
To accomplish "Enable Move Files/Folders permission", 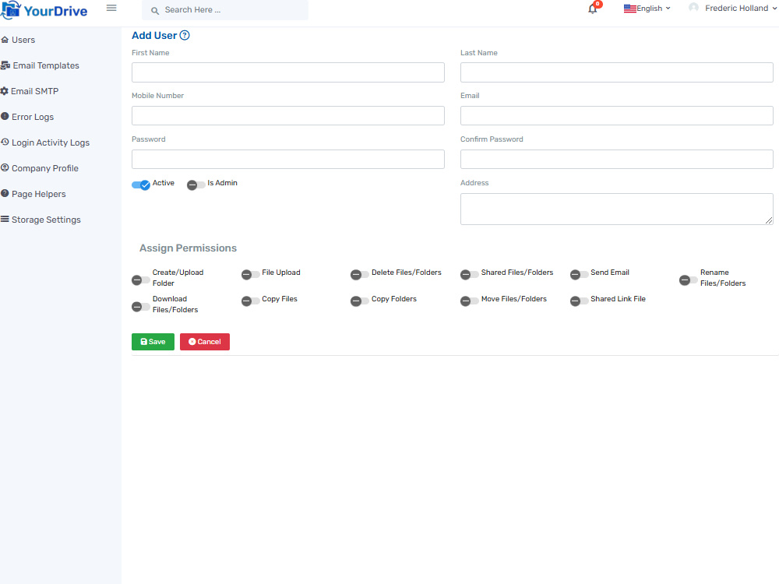I will click(470, 301).
